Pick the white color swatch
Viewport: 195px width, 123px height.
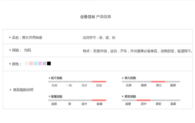(x=27, y=63)
